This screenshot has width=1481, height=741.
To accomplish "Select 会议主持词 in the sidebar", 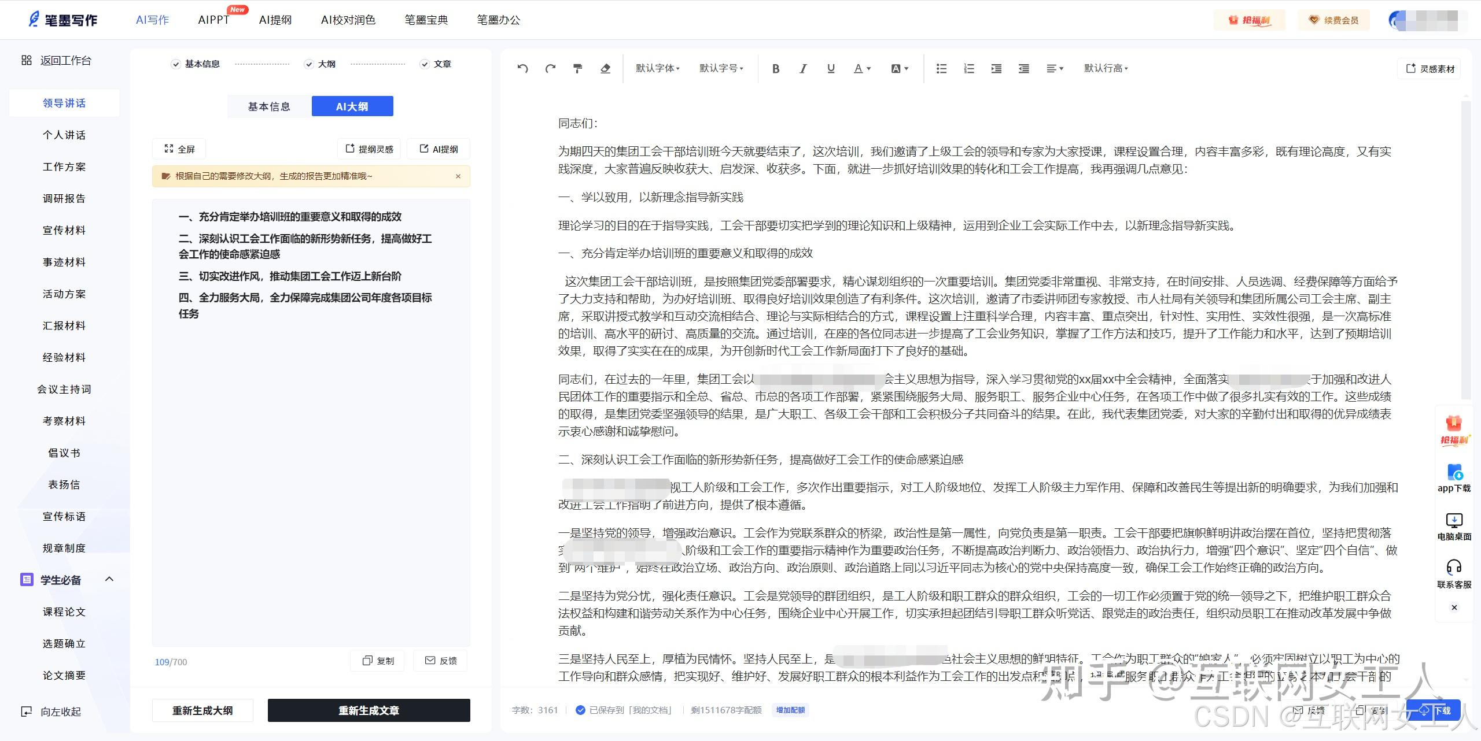I will (x=64, y=389).
